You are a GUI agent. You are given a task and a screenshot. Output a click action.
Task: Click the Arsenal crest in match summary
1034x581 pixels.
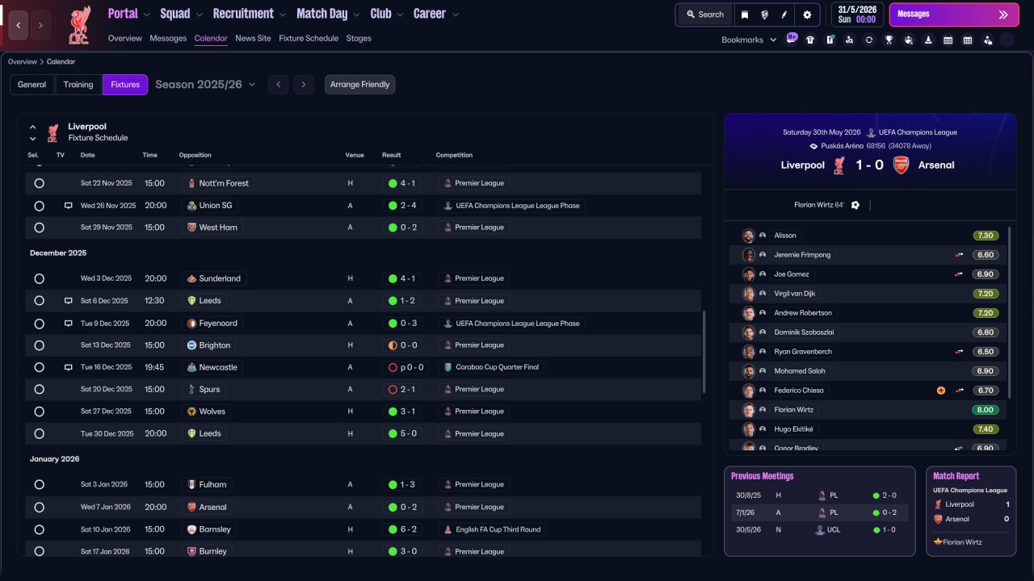click(901, 165)
